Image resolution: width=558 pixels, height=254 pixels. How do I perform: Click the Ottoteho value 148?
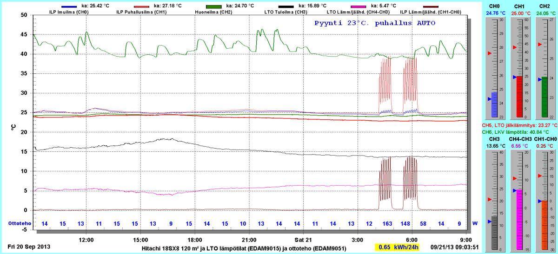[x=405, y=223]
